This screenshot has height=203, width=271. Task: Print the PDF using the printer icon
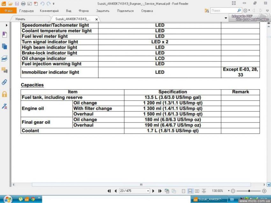pyautogui.click(x=23, y=4)
